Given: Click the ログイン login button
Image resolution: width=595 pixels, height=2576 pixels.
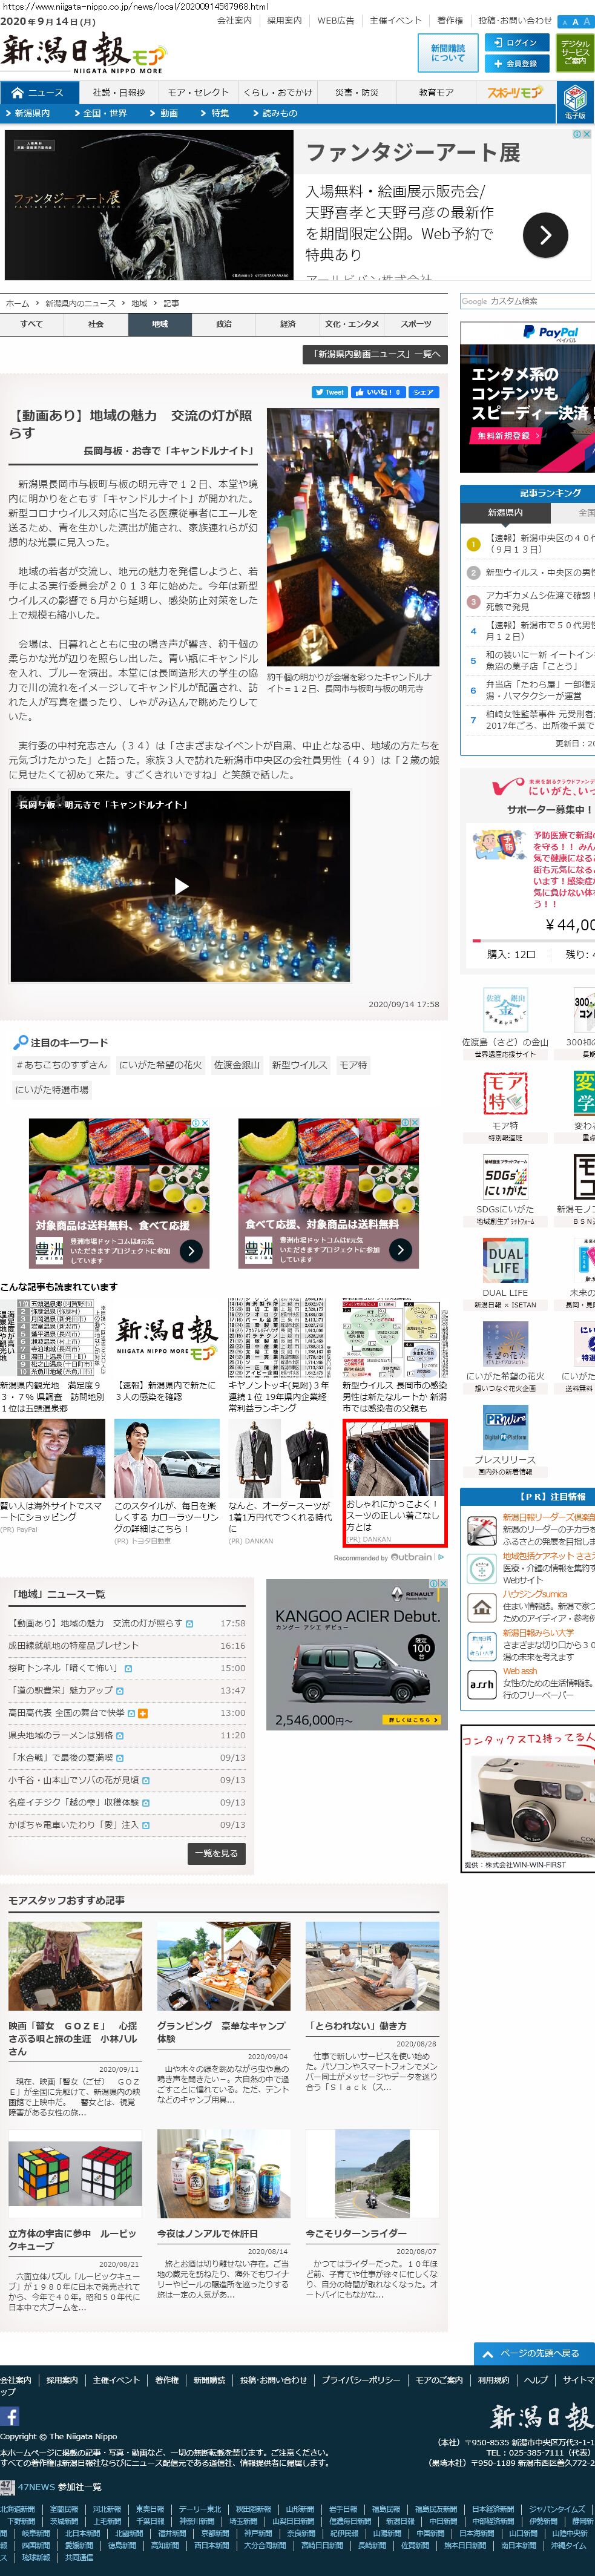Looking at the screenshot, I should [x=515, y=43].
